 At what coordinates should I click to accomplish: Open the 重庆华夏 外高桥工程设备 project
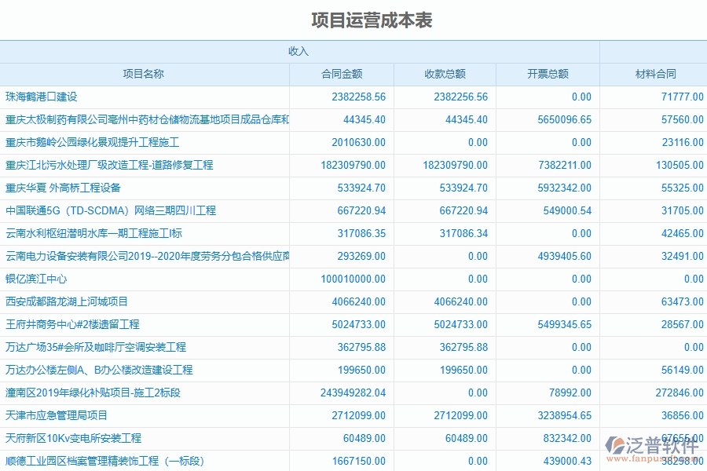tap(72, 188)
